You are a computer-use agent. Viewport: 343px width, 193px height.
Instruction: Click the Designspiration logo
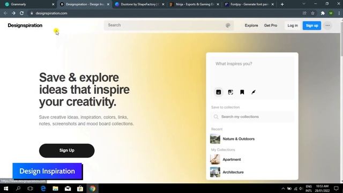[x=25, y=25]
